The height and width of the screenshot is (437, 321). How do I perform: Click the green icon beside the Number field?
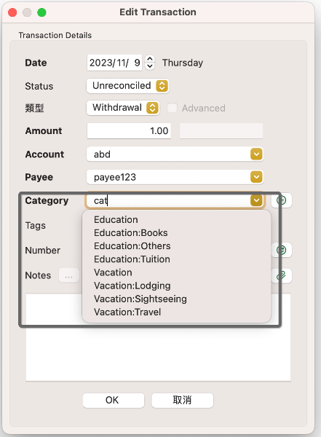[282, 250]
